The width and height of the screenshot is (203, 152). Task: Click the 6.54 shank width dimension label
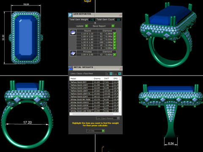171,143
